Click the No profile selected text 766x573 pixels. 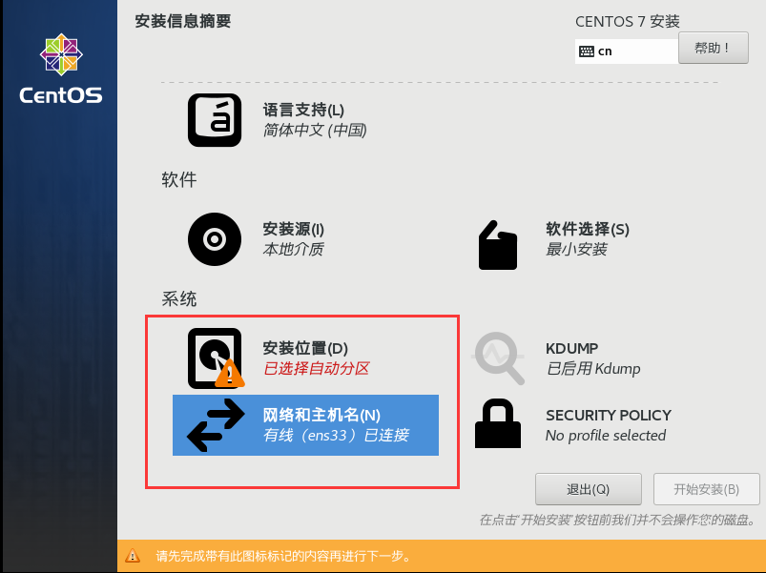pos(606,436)
